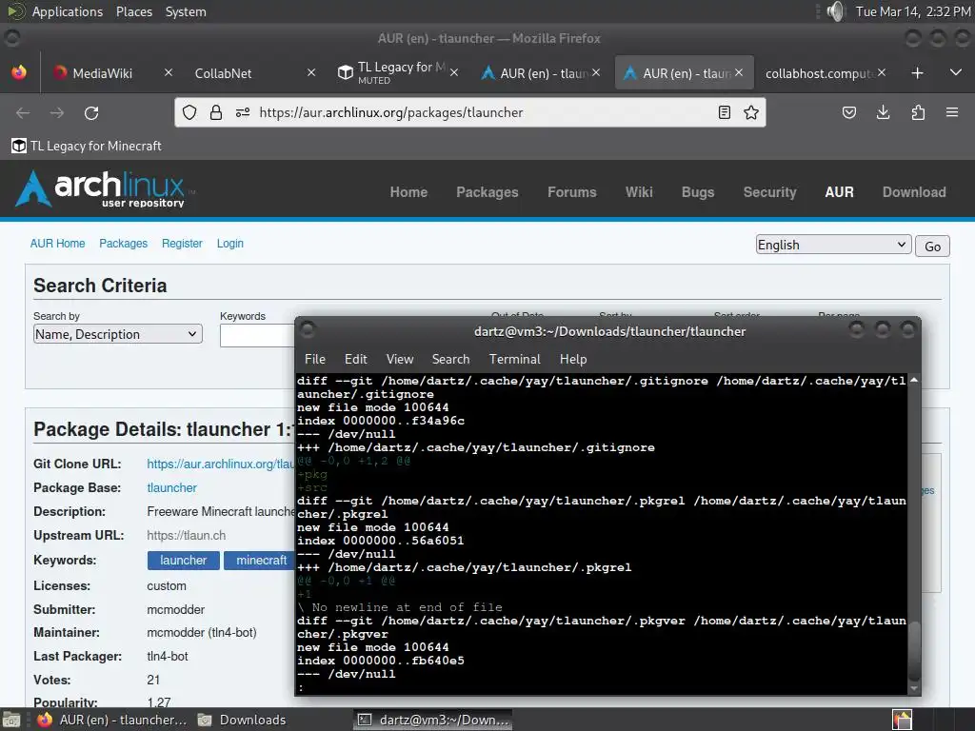Open Arch Download page

coord(914,192)
